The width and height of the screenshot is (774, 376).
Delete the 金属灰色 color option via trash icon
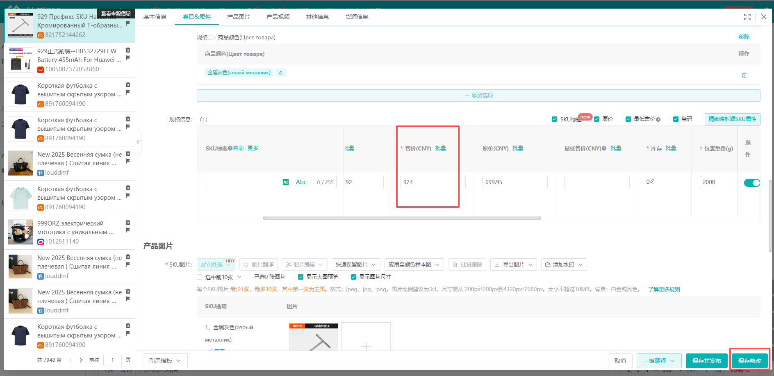click(744, 75)
